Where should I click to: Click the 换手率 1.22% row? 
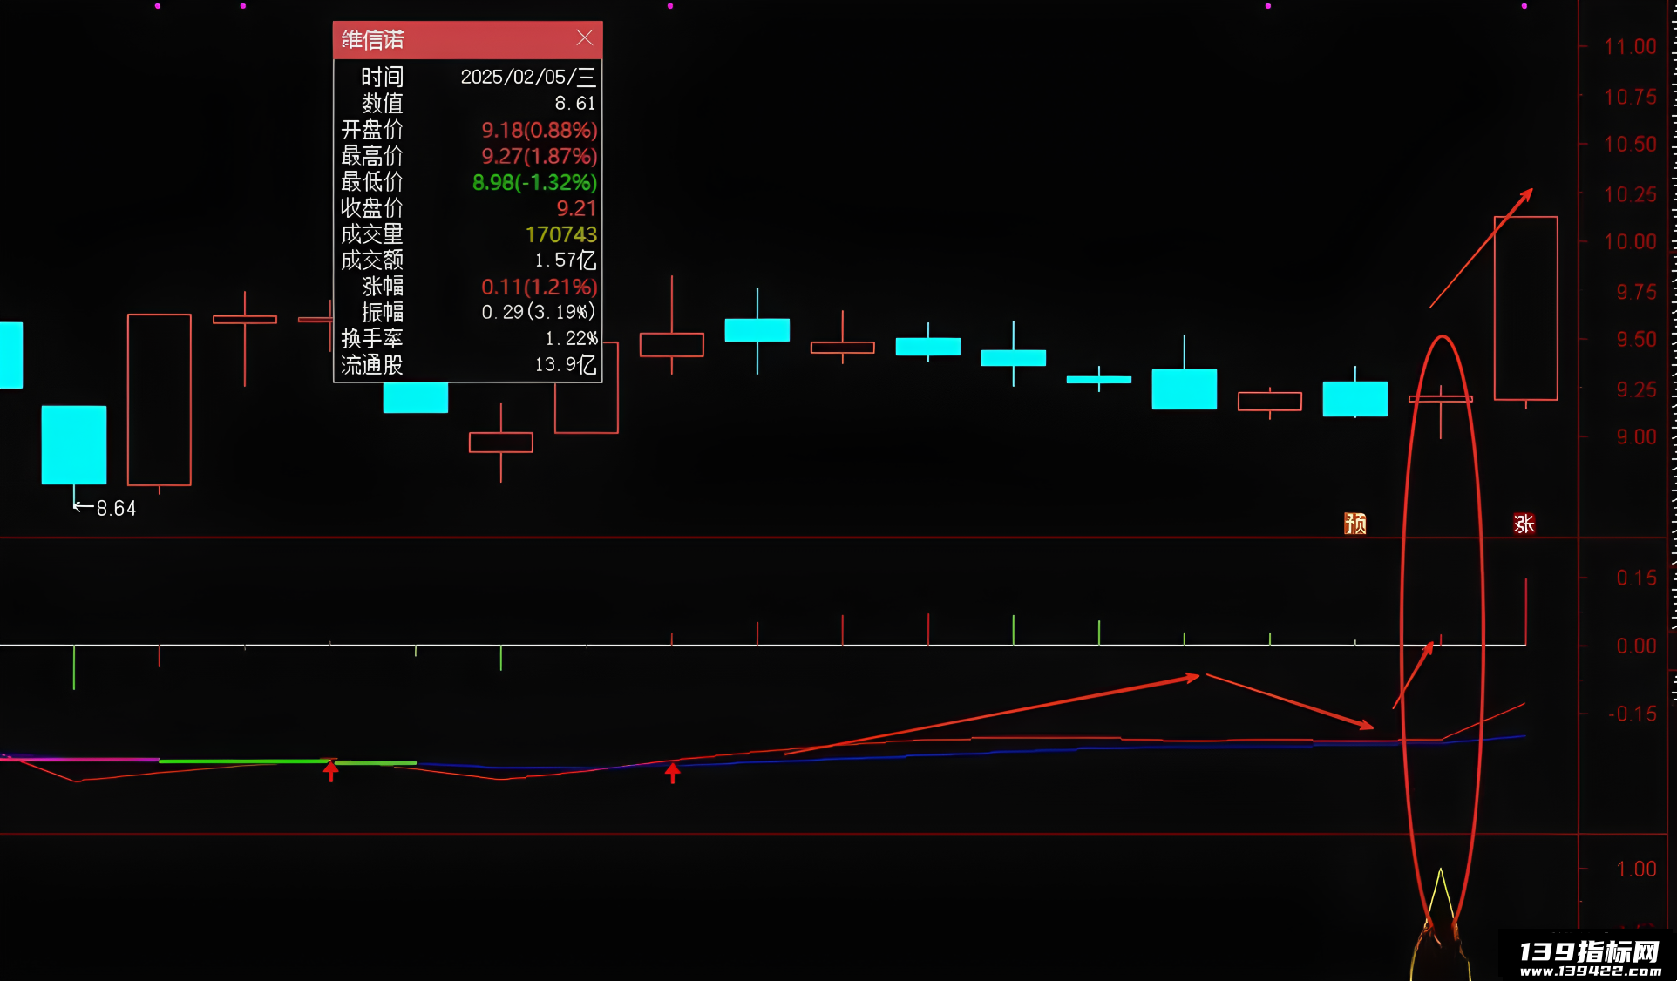point(468,338)
